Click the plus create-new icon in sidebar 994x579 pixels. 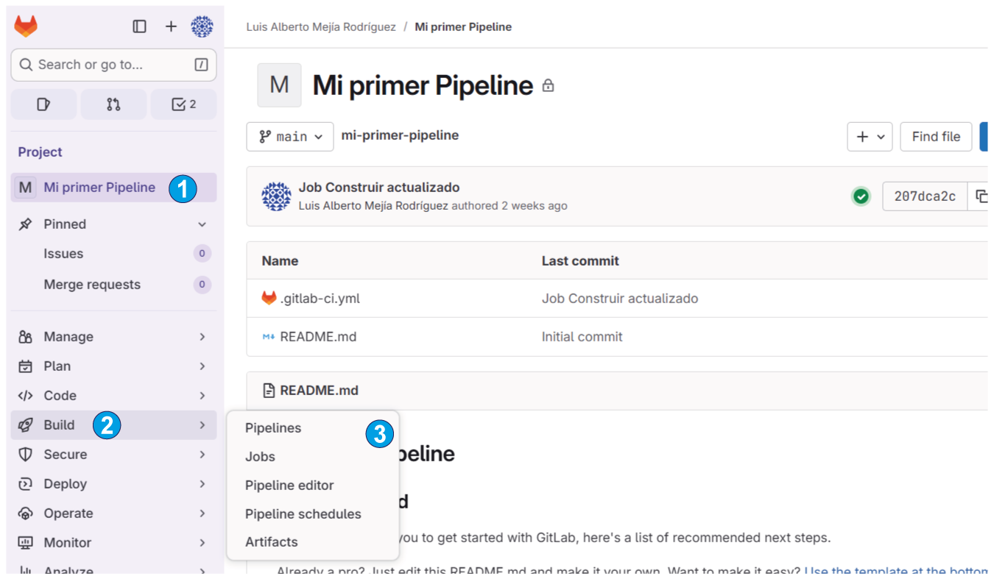coord(171,26)
